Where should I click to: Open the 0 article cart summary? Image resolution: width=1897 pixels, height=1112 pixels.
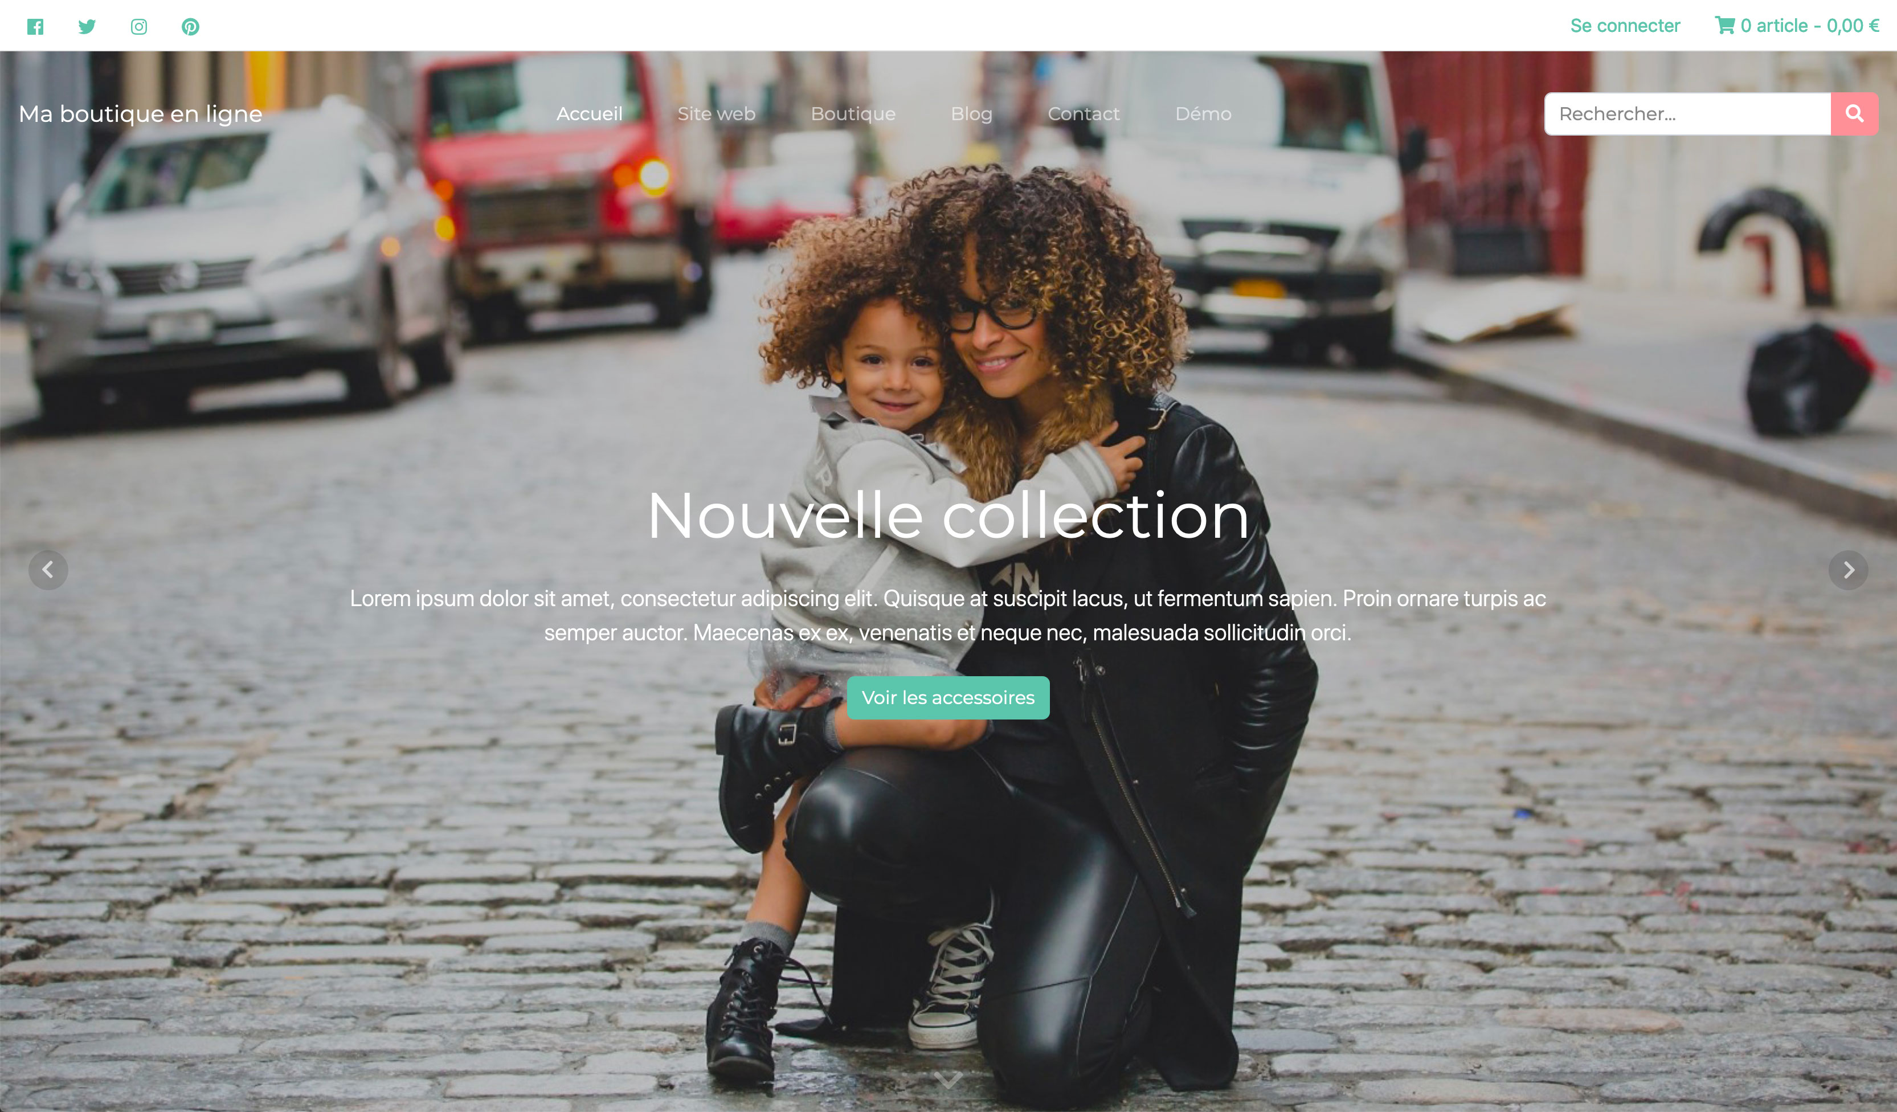click(1797, 26)
